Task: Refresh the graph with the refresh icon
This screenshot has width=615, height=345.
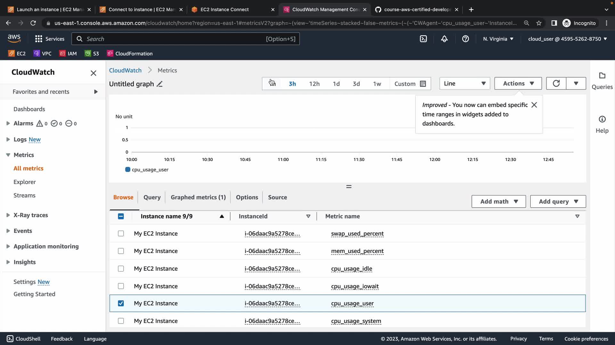Action: pyautogui.click(x=556, y=83)
